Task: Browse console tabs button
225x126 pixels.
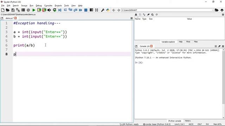Action: click(x=136, y=46)
